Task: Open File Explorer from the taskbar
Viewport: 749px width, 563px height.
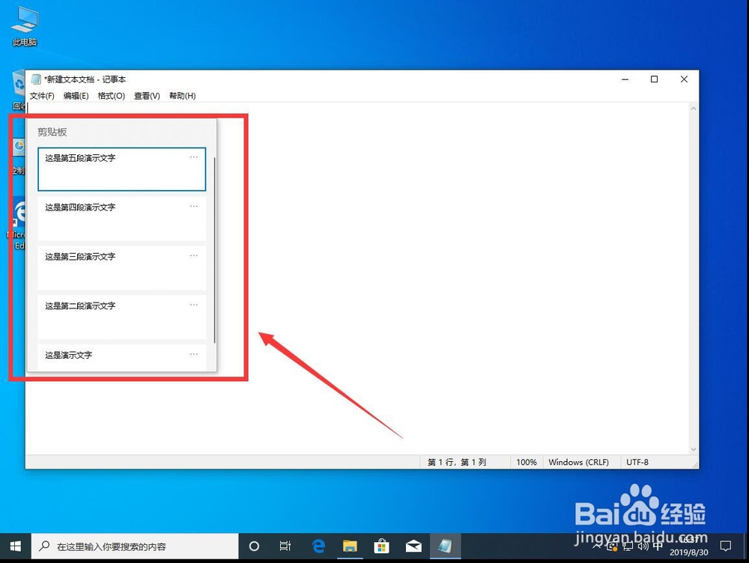Action: (350, 546)
